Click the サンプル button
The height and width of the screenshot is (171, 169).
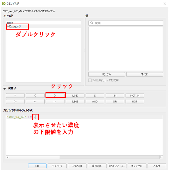point(106,74)
